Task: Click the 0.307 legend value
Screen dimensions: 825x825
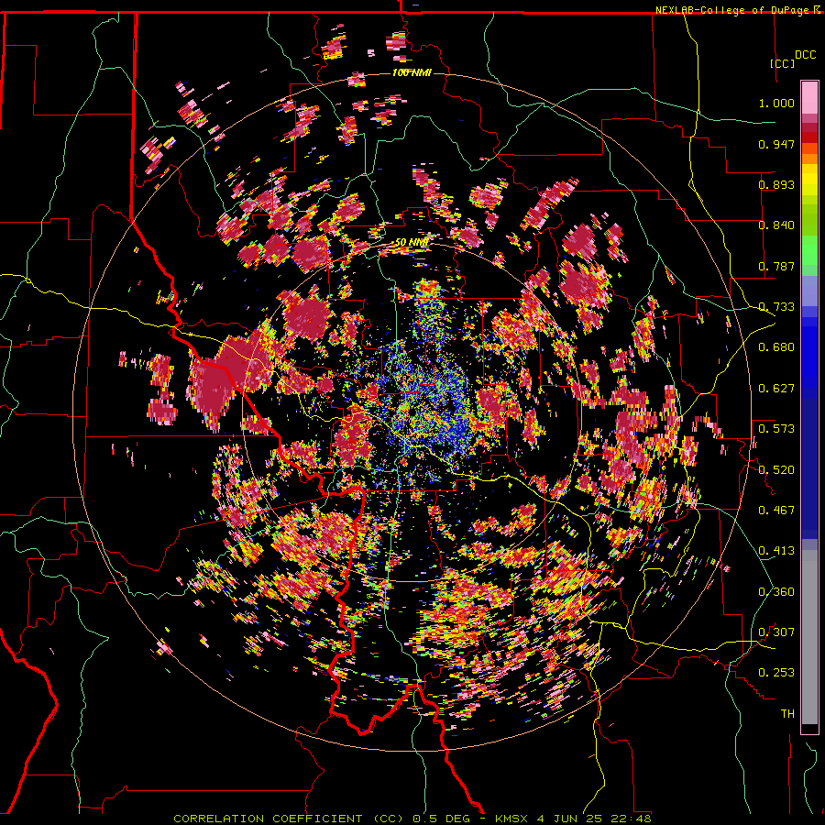Action: (x=776, y=632)
